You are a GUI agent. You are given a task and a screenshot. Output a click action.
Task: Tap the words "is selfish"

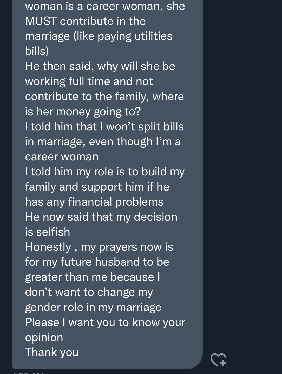click(48, 232)
